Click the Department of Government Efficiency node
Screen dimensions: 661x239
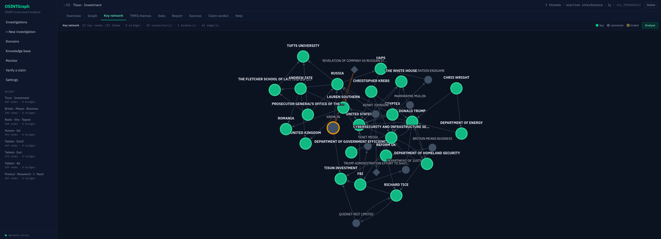pos(351,152)
